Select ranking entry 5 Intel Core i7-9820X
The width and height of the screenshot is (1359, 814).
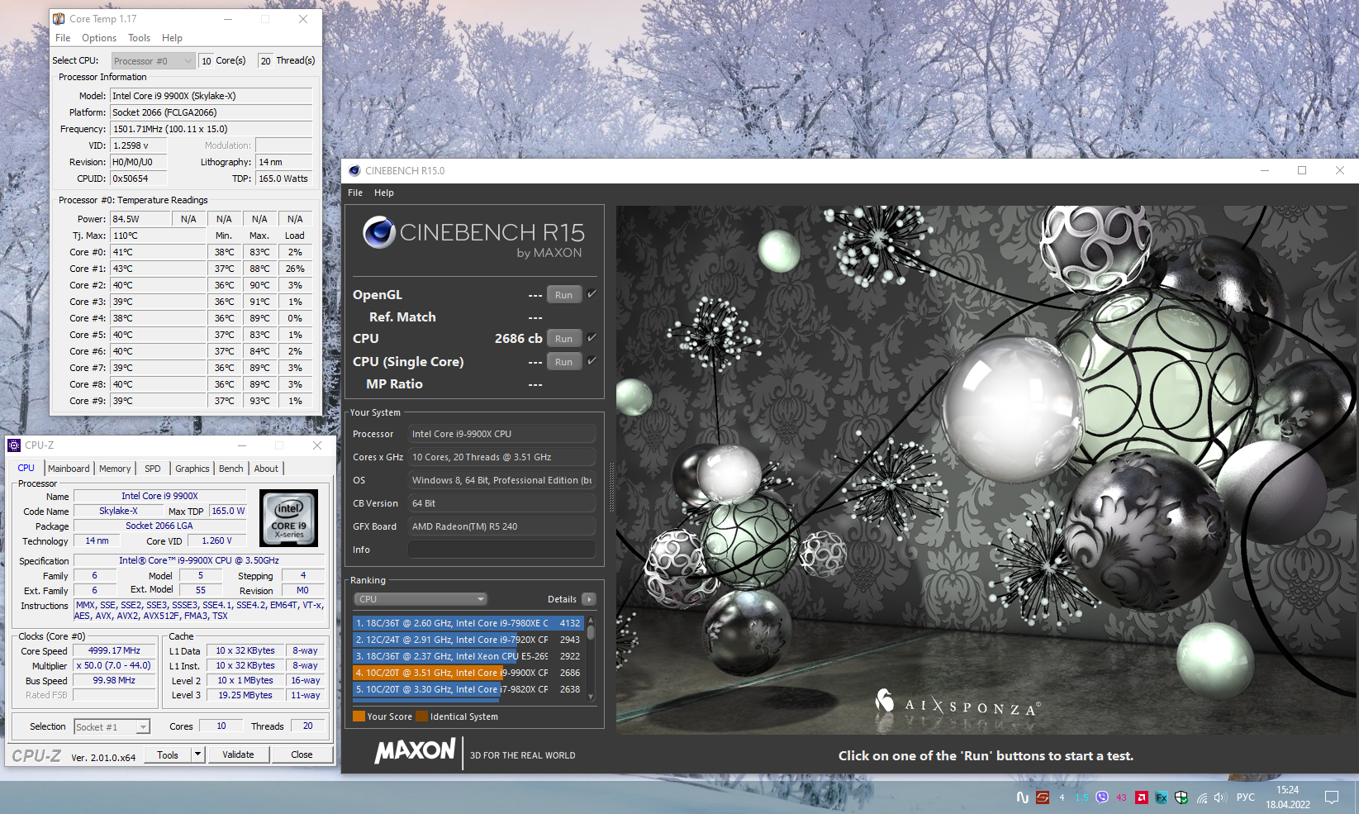(x=468, y=689)
